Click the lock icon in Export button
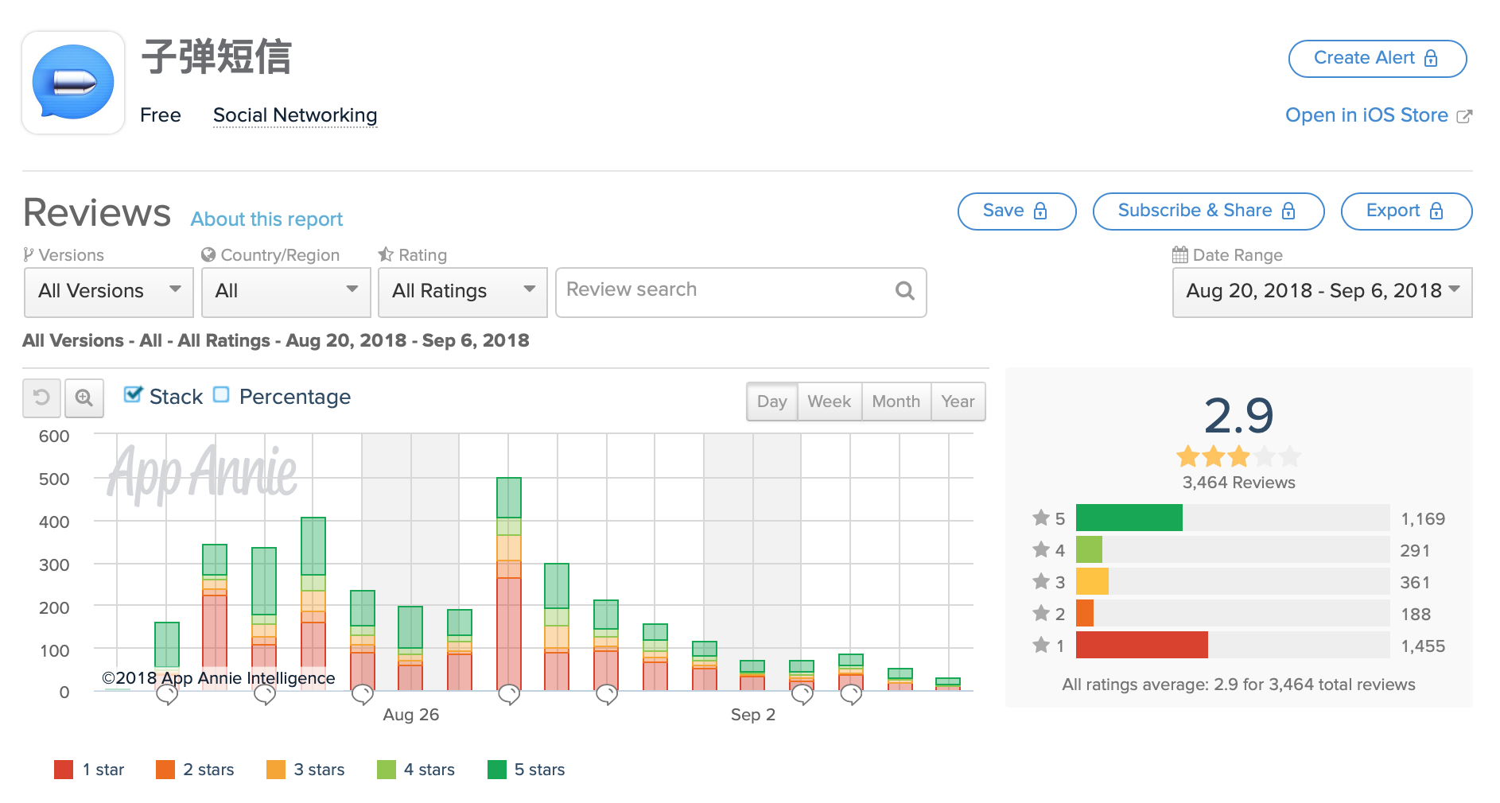 [x=1436, y=211]
